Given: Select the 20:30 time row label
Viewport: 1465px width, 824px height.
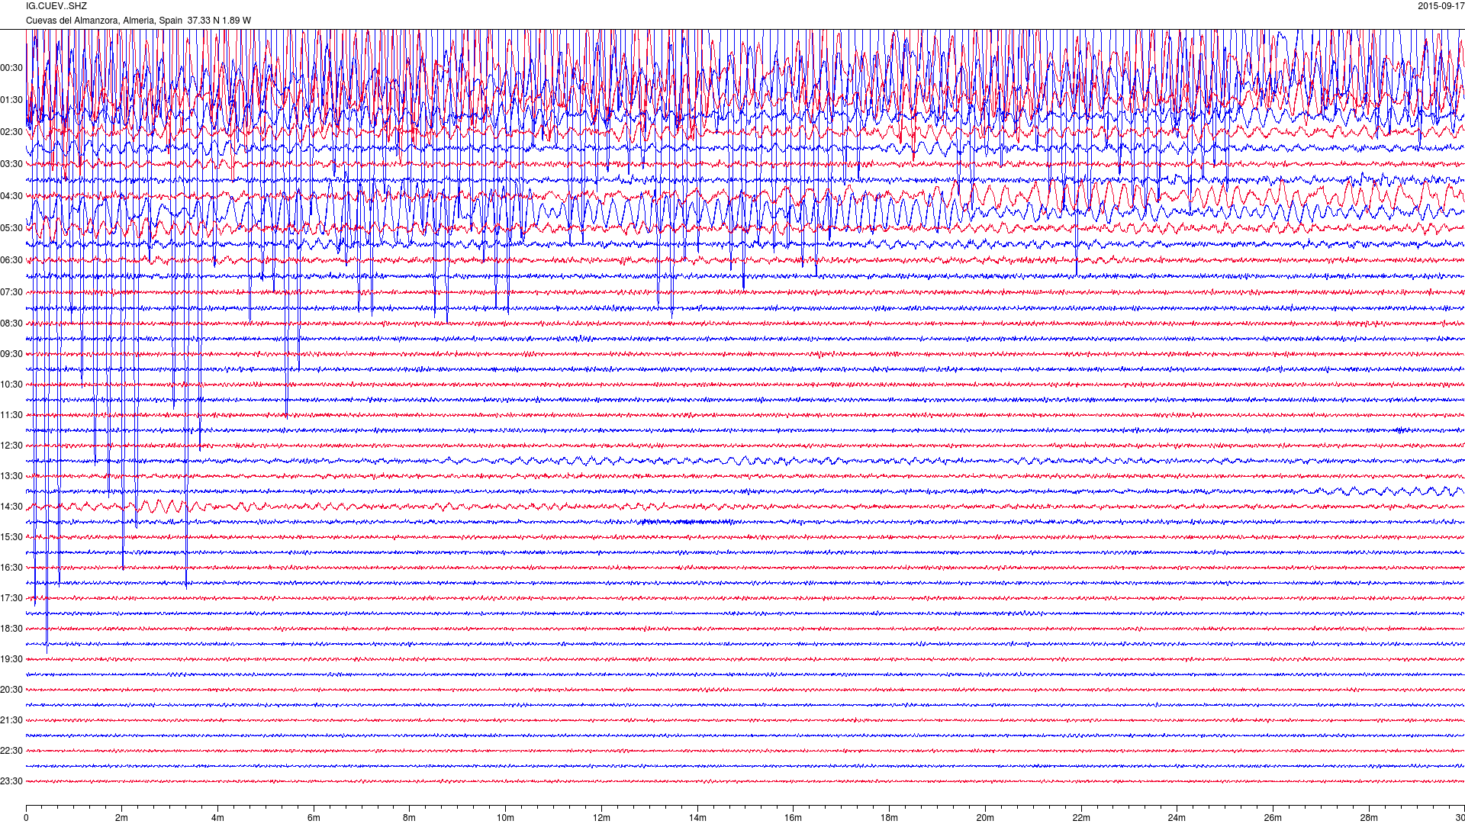Looking at the screenshot, I should pos(11,690).
